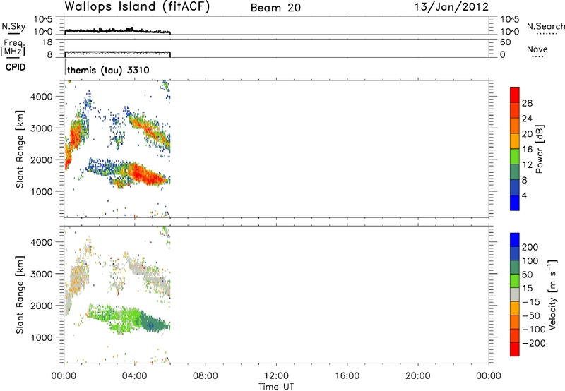Viewport: 565px width, 391px height.
Task: Click the '4' tick on the power colorbar
Action: click(x=524, y=195)
